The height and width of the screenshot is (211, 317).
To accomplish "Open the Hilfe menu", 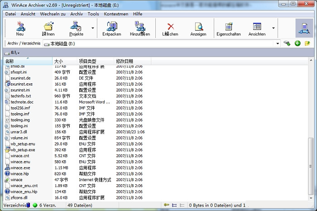I will coord(138,14).
